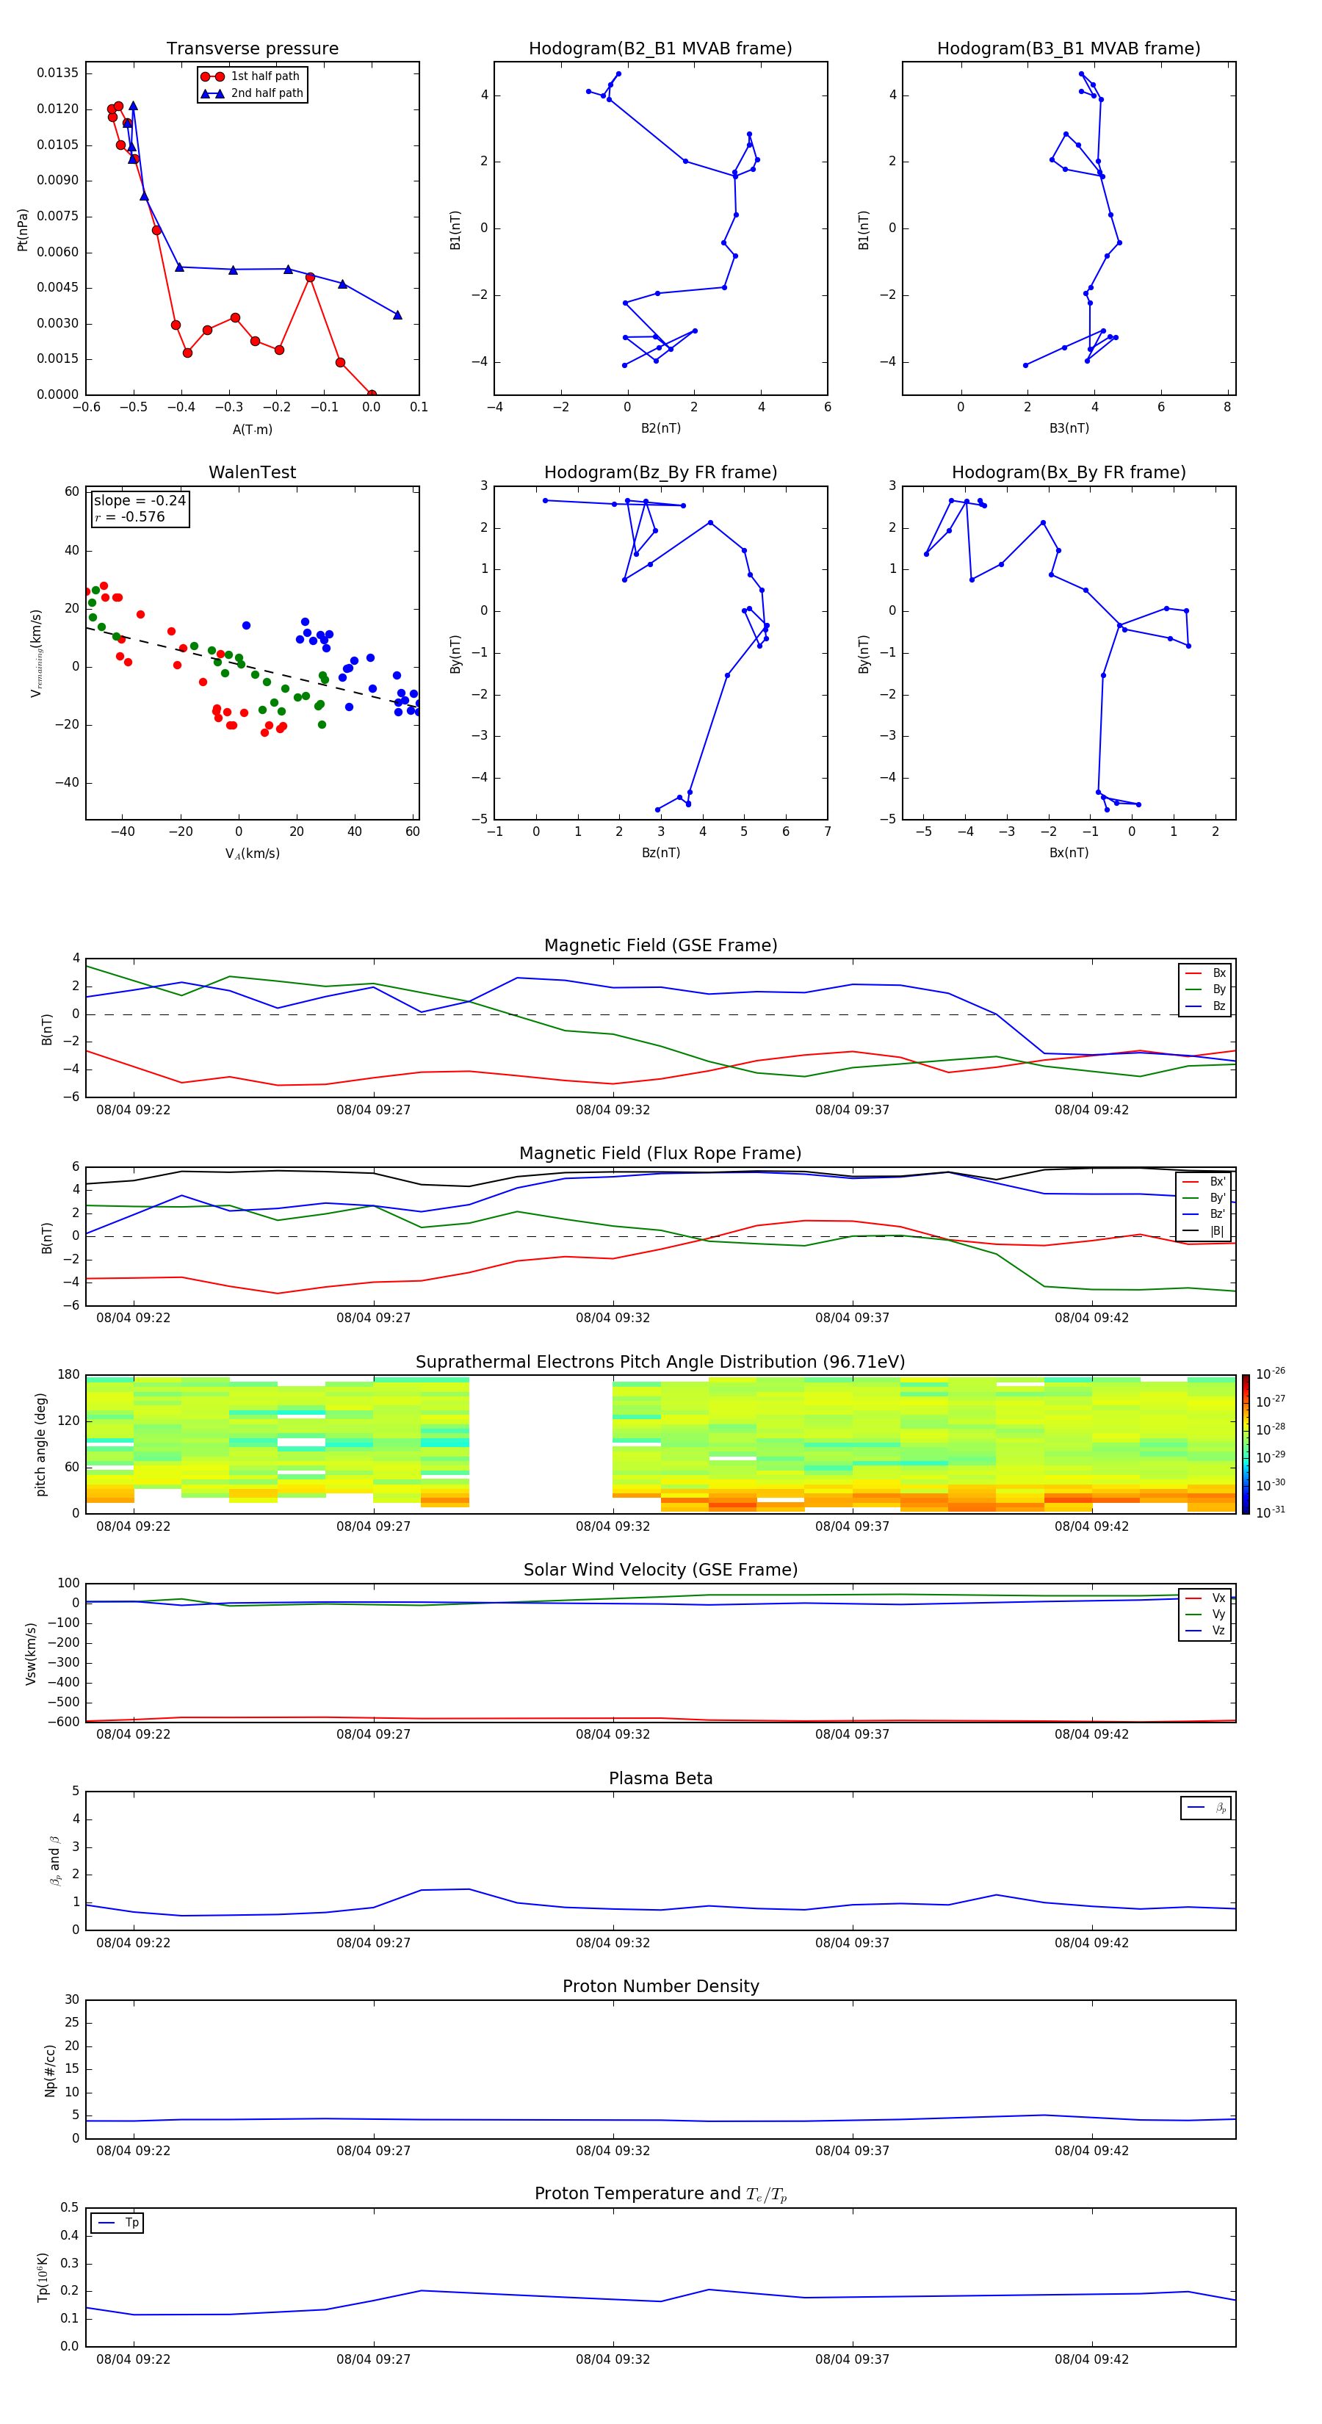This screenshot has width=1322, height=2424.
Task: Click 'Bz(nT)' x-axis label
Action: click(660, 853)
